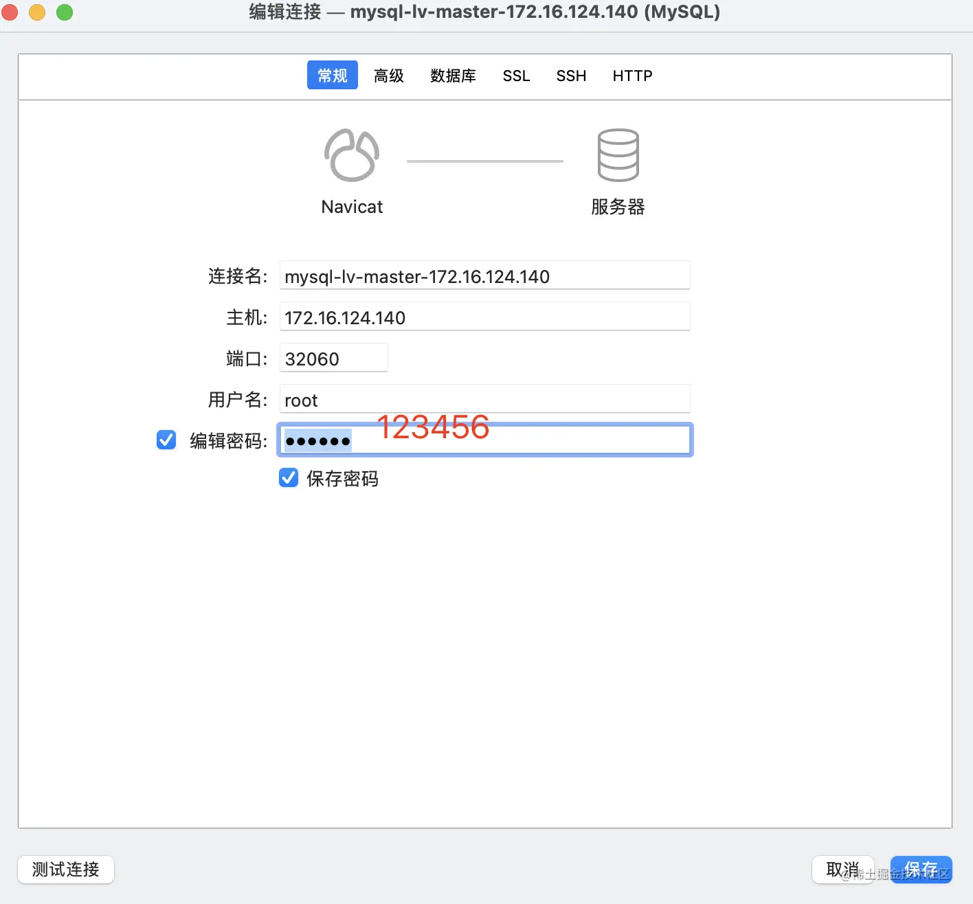Viewport: 973px width, 904px height.
Task: Open the HTTP tab
Action: click(x=633, y=76)
